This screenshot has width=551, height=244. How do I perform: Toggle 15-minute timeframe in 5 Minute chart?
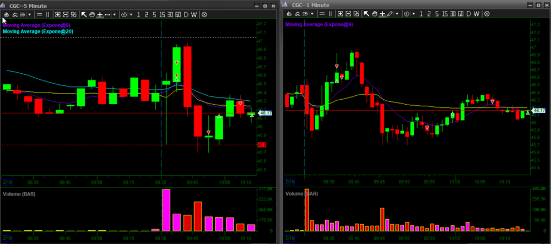coord(163,14)
